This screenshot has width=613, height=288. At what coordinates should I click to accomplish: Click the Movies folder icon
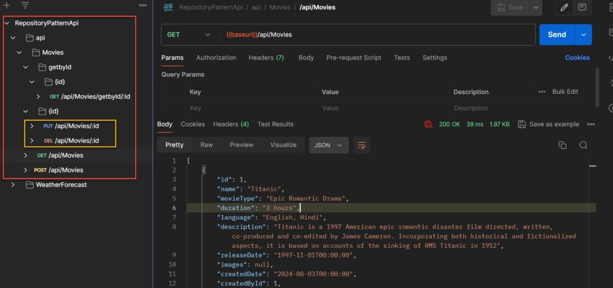coord(35,52)
